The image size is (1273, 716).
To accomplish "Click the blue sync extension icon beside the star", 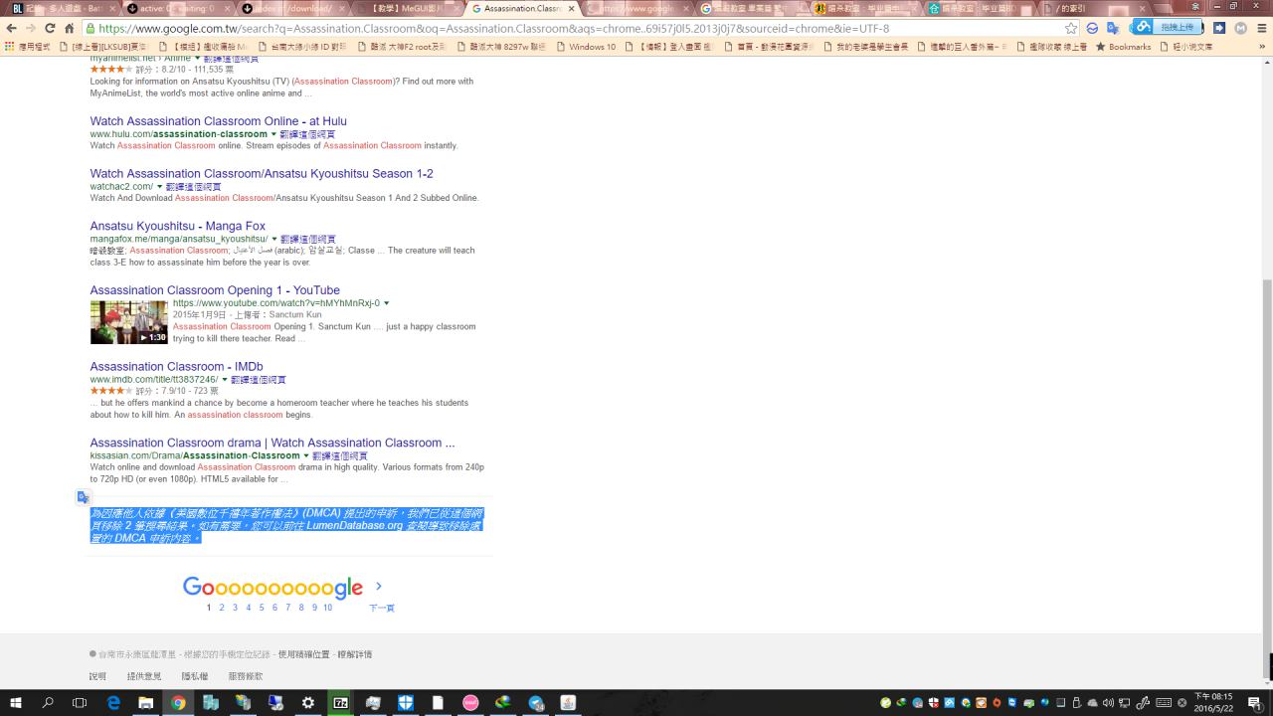I will tap(1092, 28).
